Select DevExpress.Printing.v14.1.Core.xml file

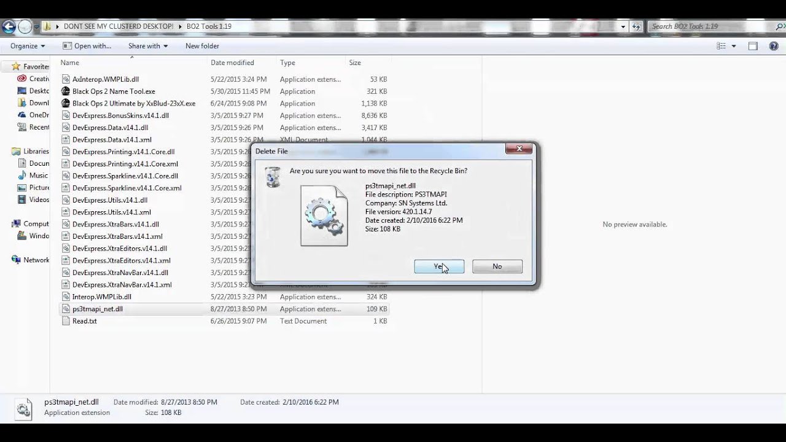click(125, 164)
